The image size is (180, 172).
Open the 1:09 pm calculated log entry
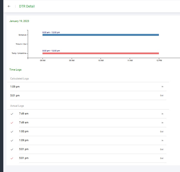click(15, 87)
